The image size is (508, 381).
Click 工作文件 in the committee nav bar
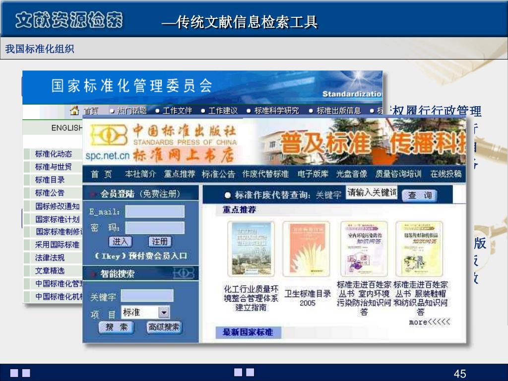tap(177, 111)
